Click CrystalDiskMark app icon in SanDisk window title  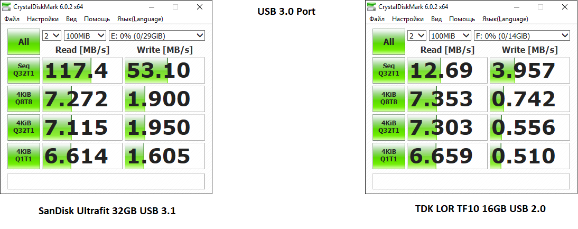click(7, 7)
